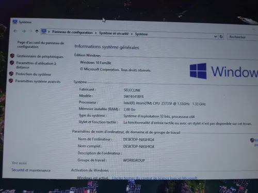
Task: Click the shield icon next to the change settings link
Action: (252, 140)
